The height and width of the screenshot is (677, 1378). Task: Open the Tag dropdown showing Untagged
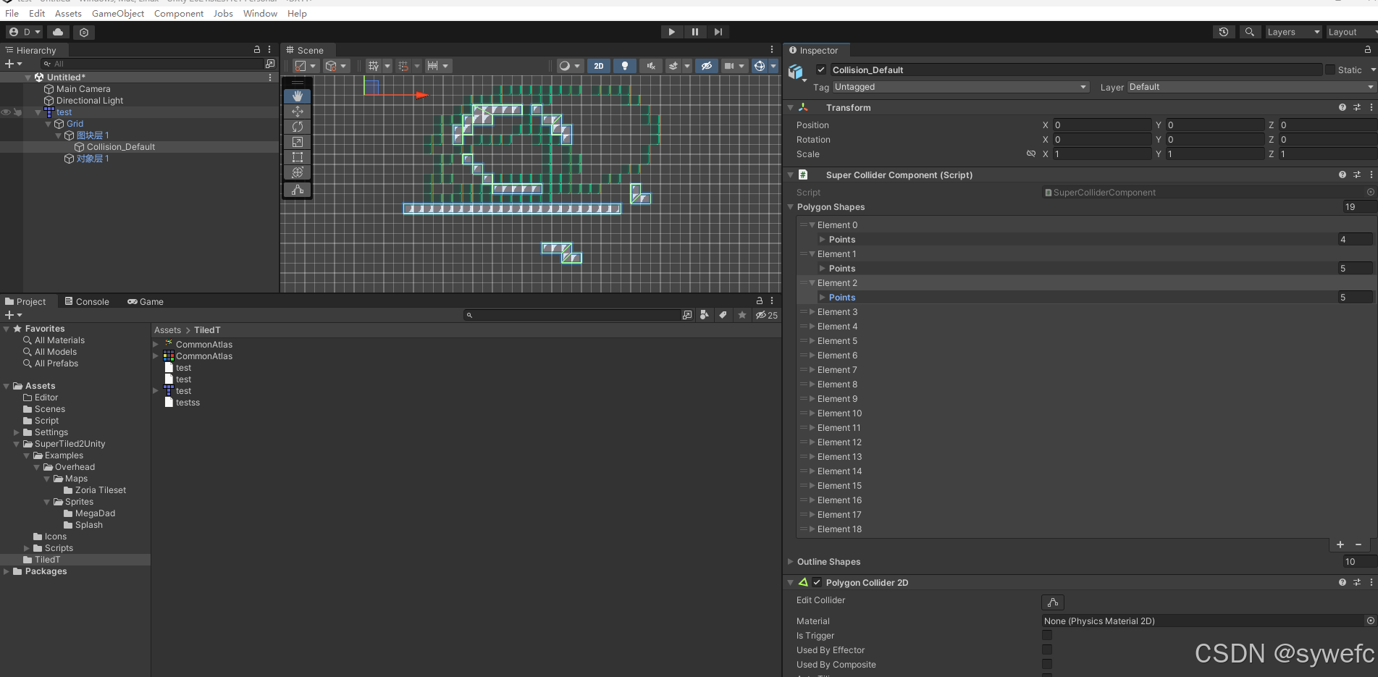961,87
